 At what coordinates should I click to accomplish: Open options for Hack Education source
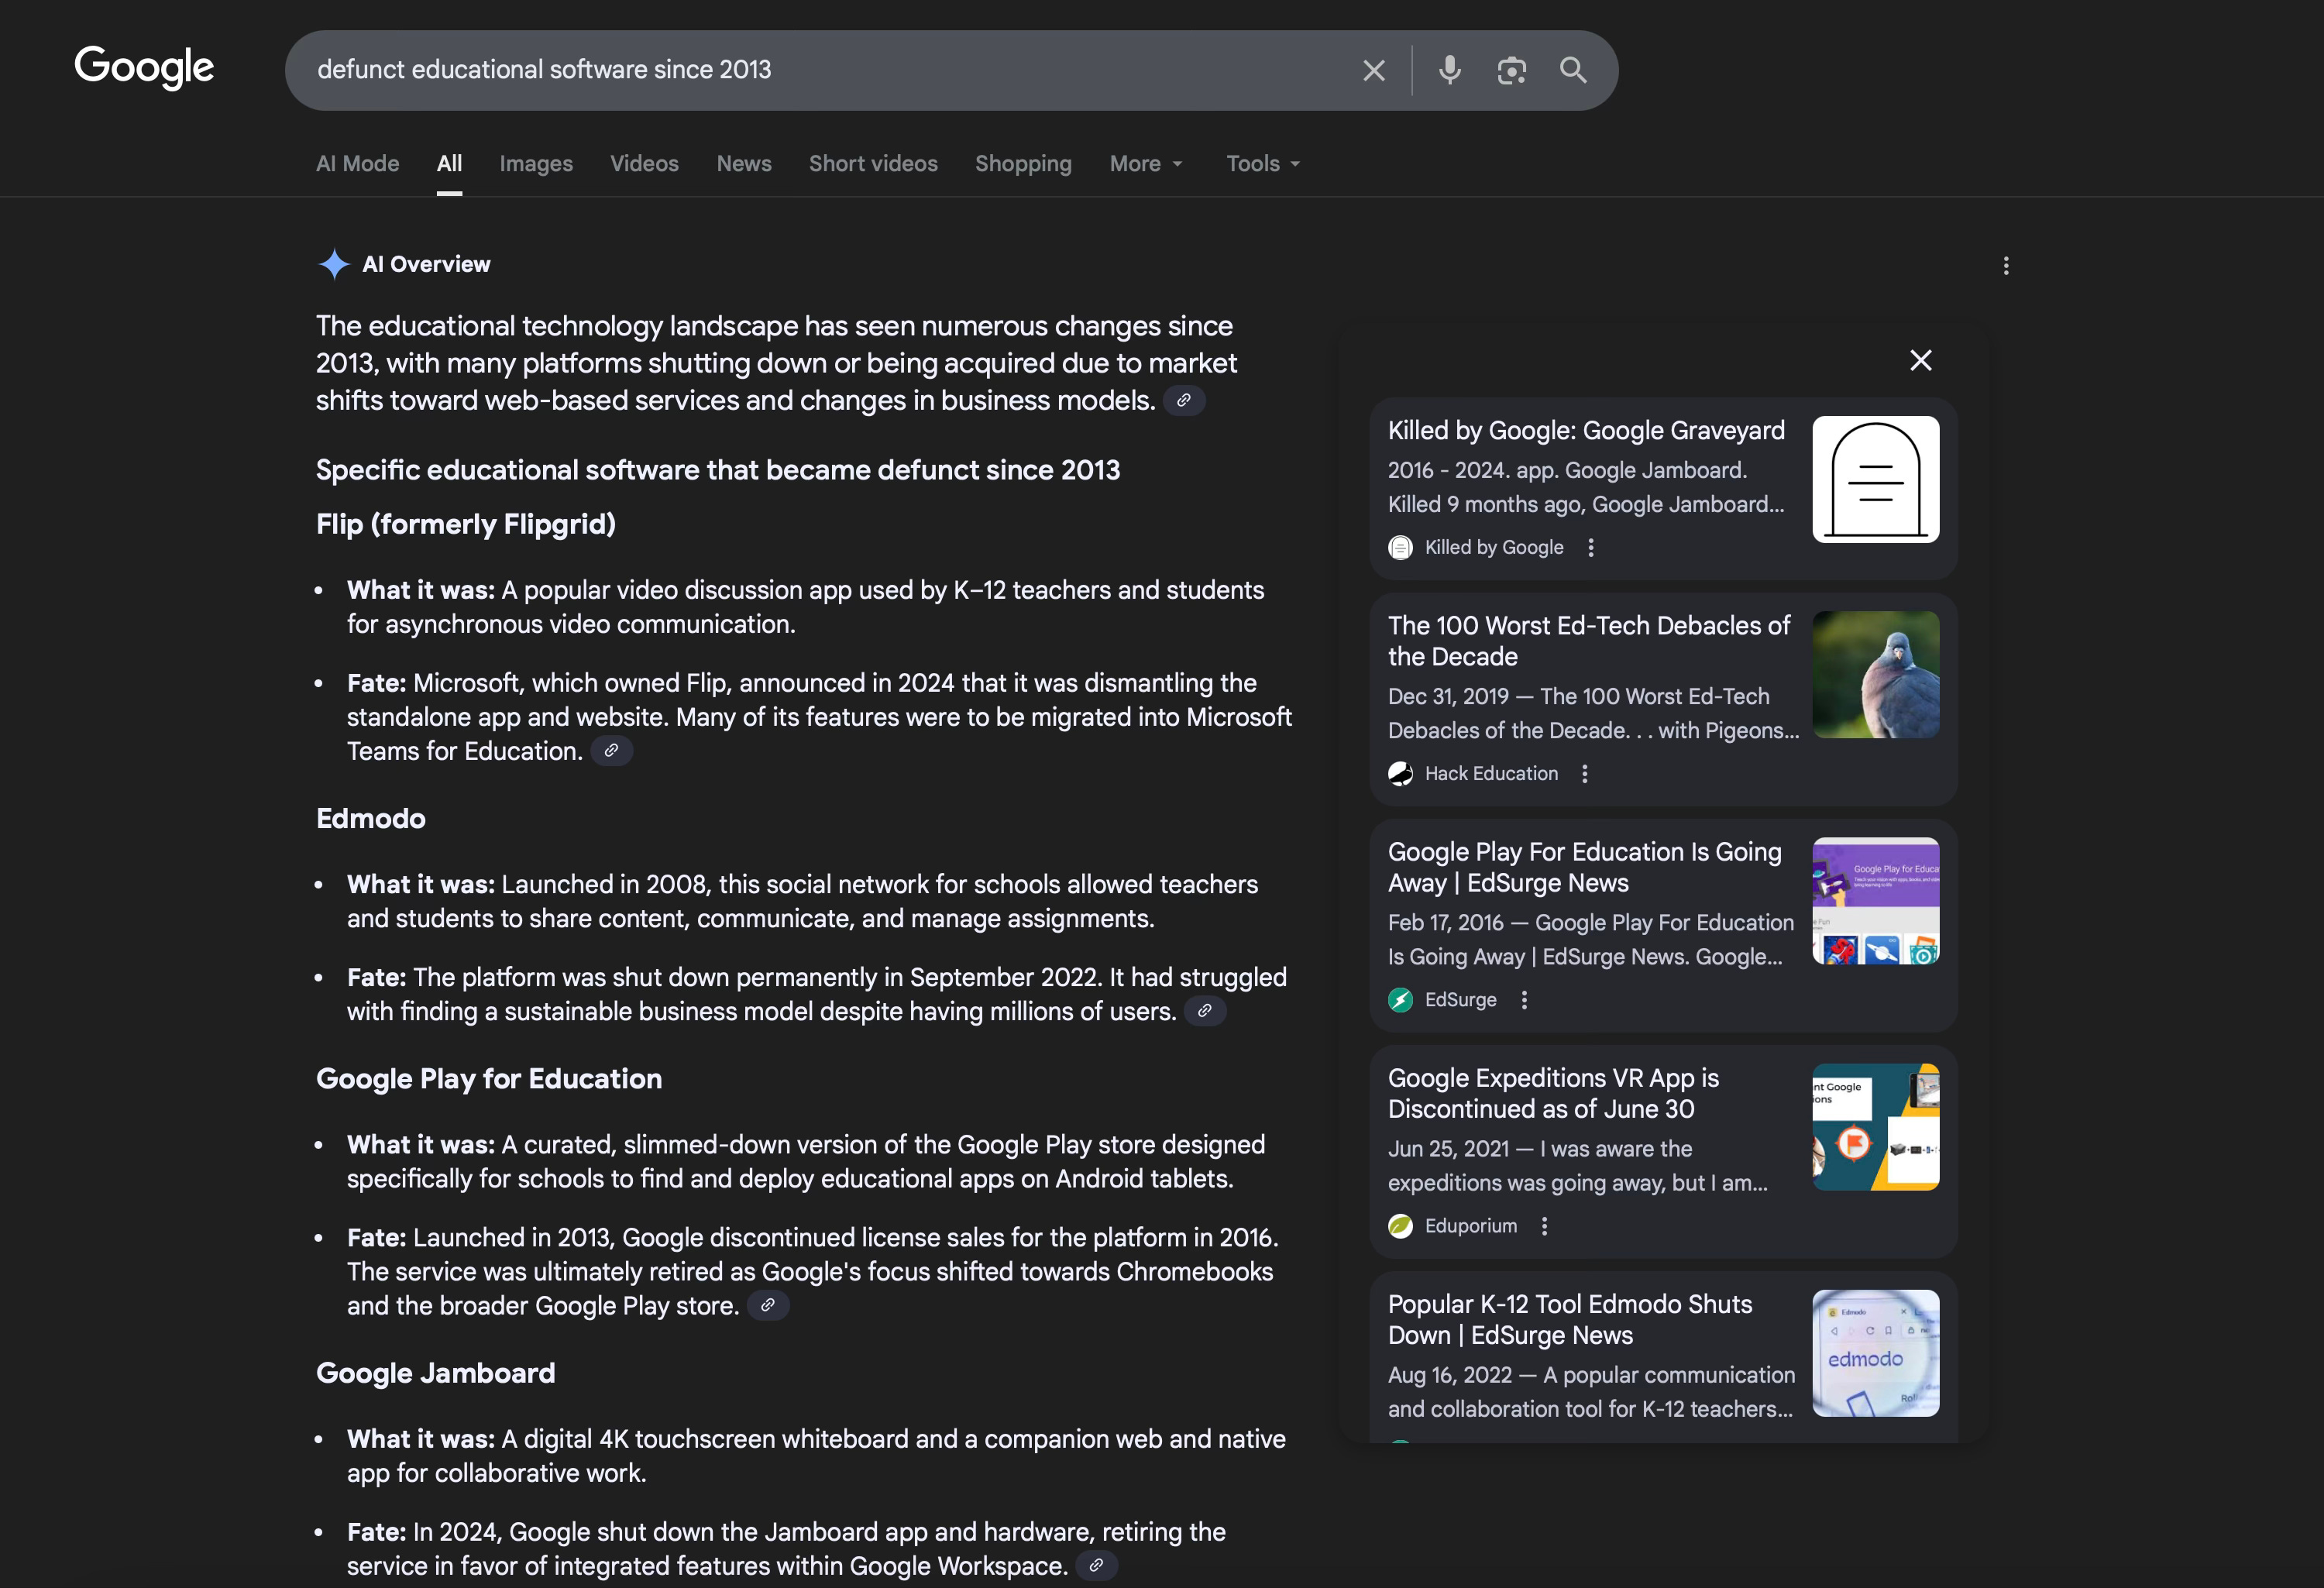coord(1585,773)
